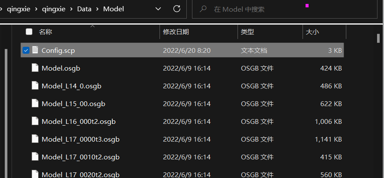Refresh the Model folder view
384x178 pixels.
click(176, 9)
